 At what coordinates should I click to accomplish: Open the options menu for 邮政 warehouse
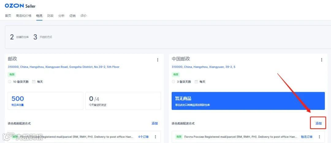coord(158,60)
